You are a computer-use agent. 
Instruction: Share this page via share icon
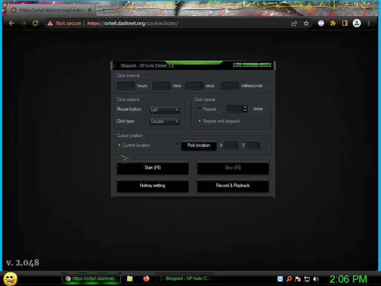tap(294, 23)
